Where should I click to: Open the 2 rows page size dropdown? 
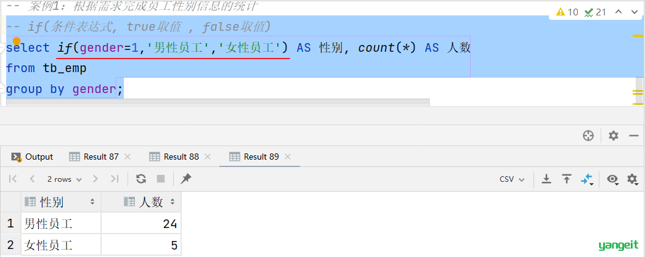[x=64, y=179]
